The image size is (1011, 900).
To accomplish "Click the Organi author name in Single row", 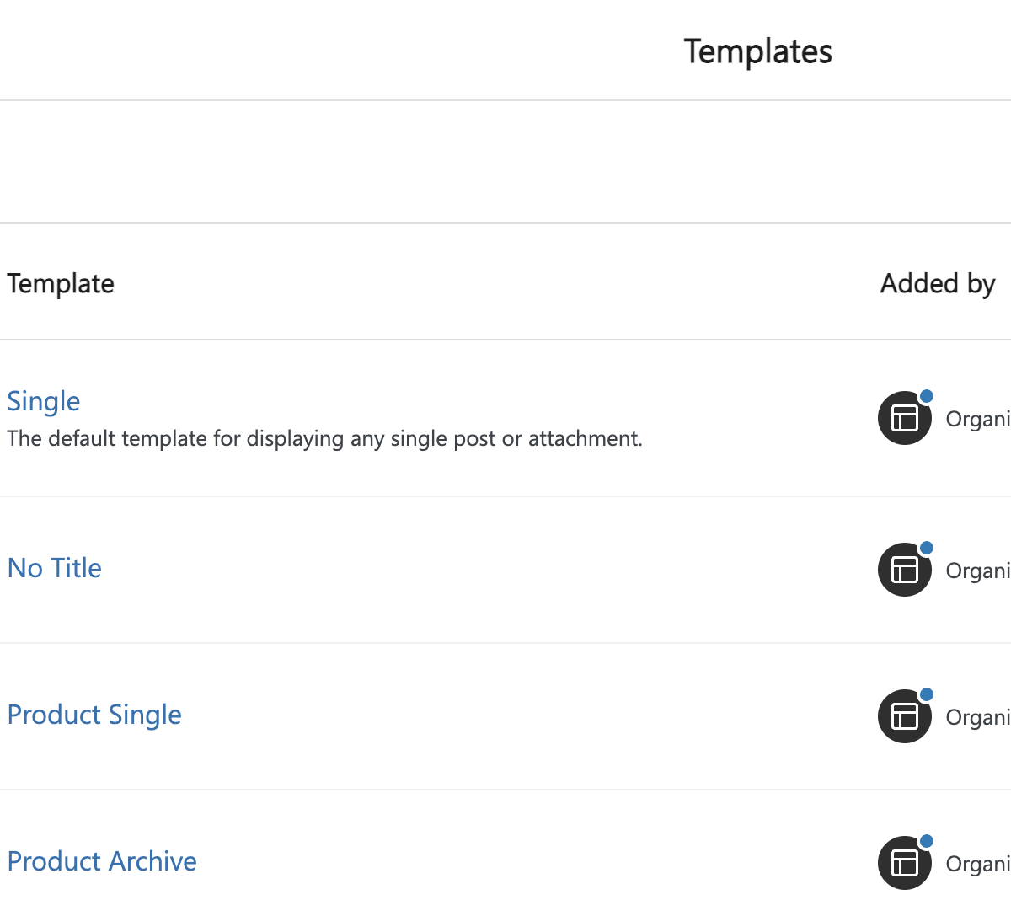I will click(x=978, y=419).
